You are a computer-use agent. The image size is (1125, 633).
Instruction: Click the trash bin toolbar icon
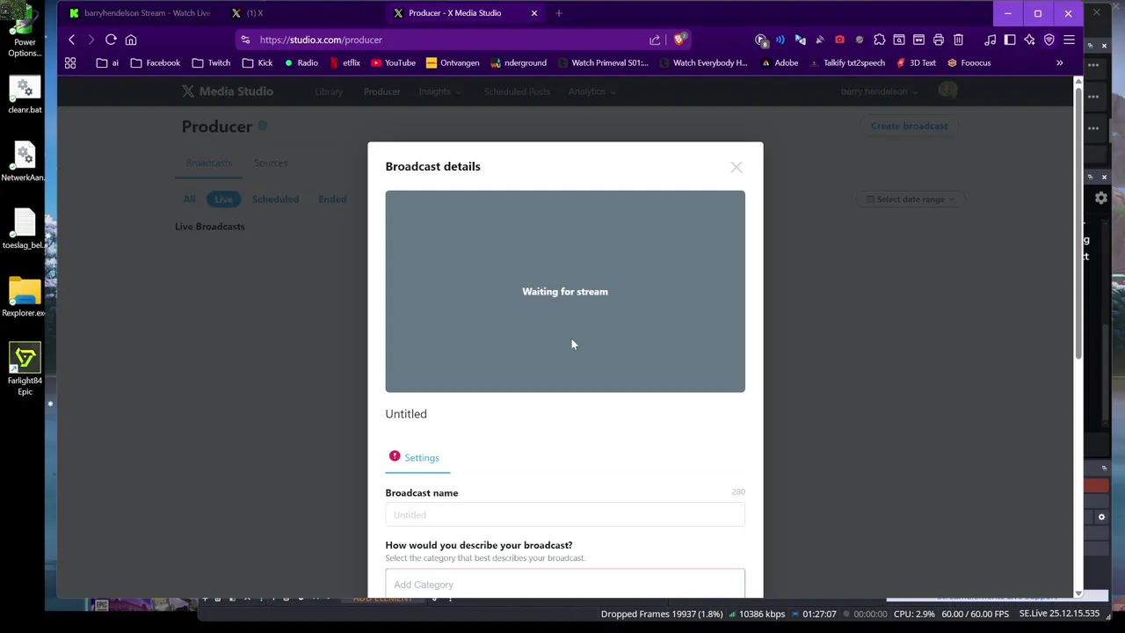click(958, 40)
